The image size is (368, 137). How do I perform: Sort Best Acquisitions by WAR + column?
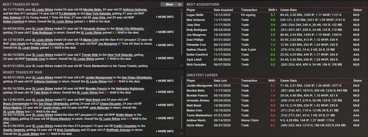[x=273, y=10]
